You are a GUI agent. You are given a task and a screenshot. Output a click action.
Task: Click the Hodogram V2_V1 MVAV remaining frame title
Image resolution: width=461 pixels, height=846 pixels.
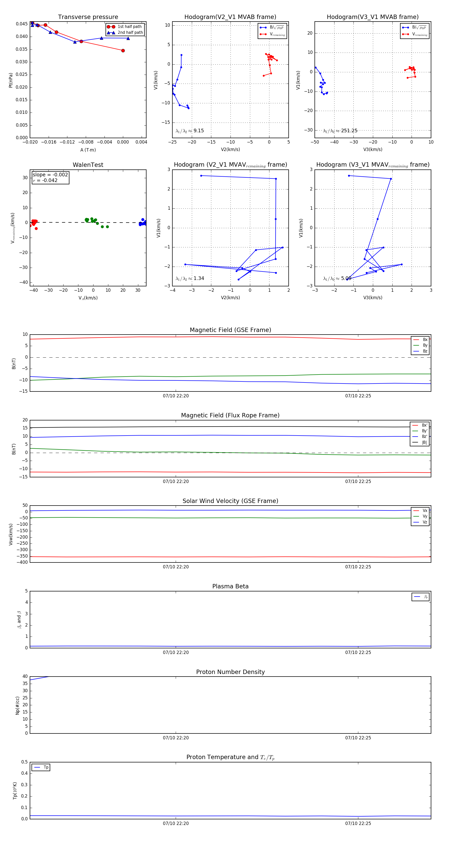(x=230, y=165)
